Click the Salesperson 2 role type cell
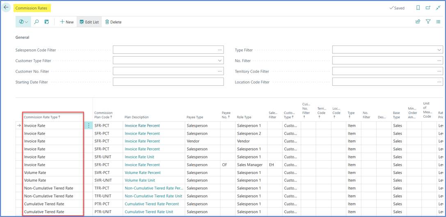The width and height of the screenshot is (446, 217). [251, 133]
